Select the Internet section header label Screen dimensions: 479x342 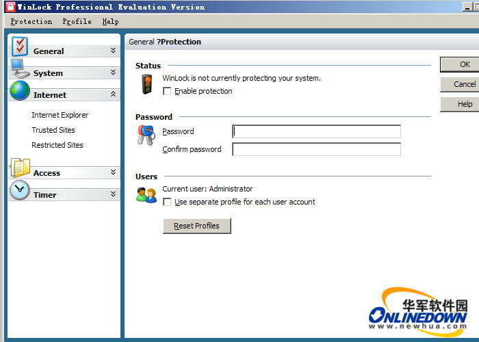(50, 95)
